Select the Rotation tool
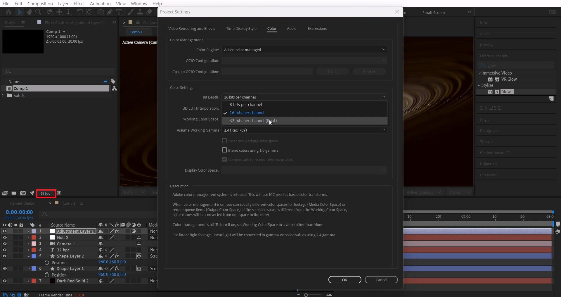561x297 pixels. click(x=80, y=12)
